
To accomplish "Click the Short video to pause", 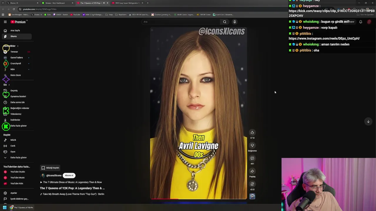I will pyautogui.click(x=199, y=113).
